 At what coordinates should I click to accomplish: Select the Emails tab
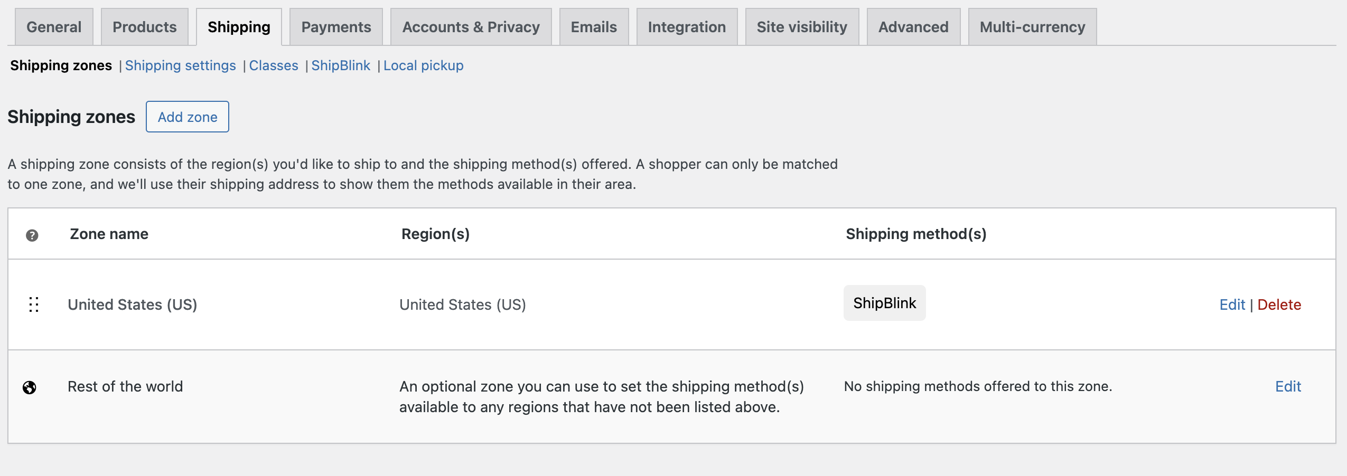pyautogui.click(x=594, y=27)
